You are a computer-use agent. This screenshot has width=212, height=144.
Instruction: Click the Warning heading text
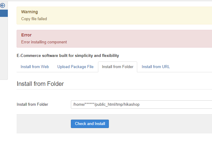point(30,12)
